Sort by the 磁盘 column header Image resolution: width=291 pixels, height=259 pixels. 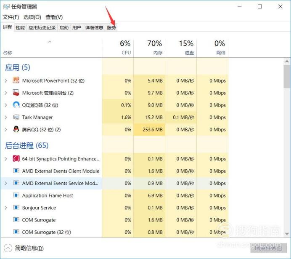click(181, 48)
